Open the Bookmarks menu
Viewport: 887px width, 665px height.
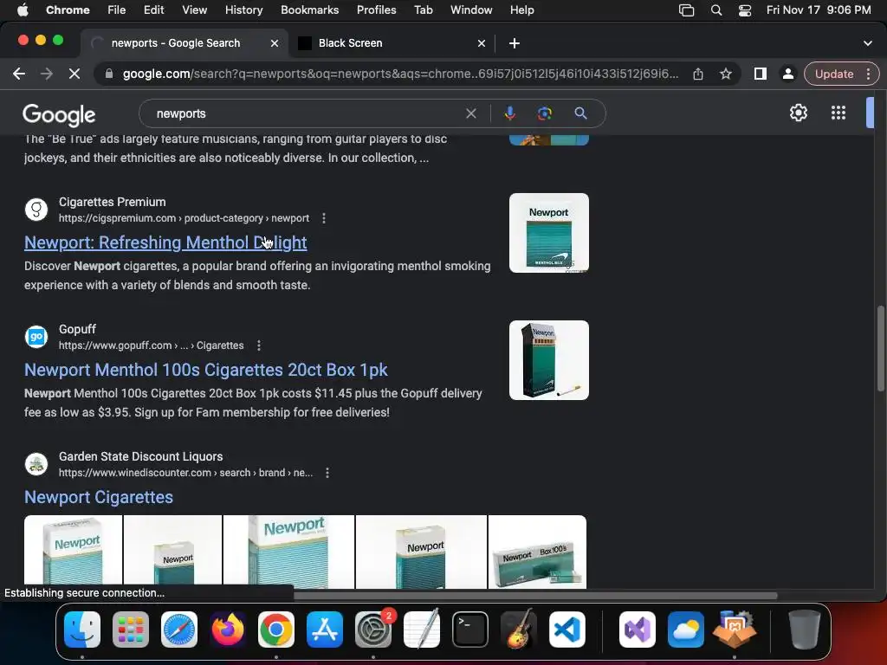(x=309, y=10)
